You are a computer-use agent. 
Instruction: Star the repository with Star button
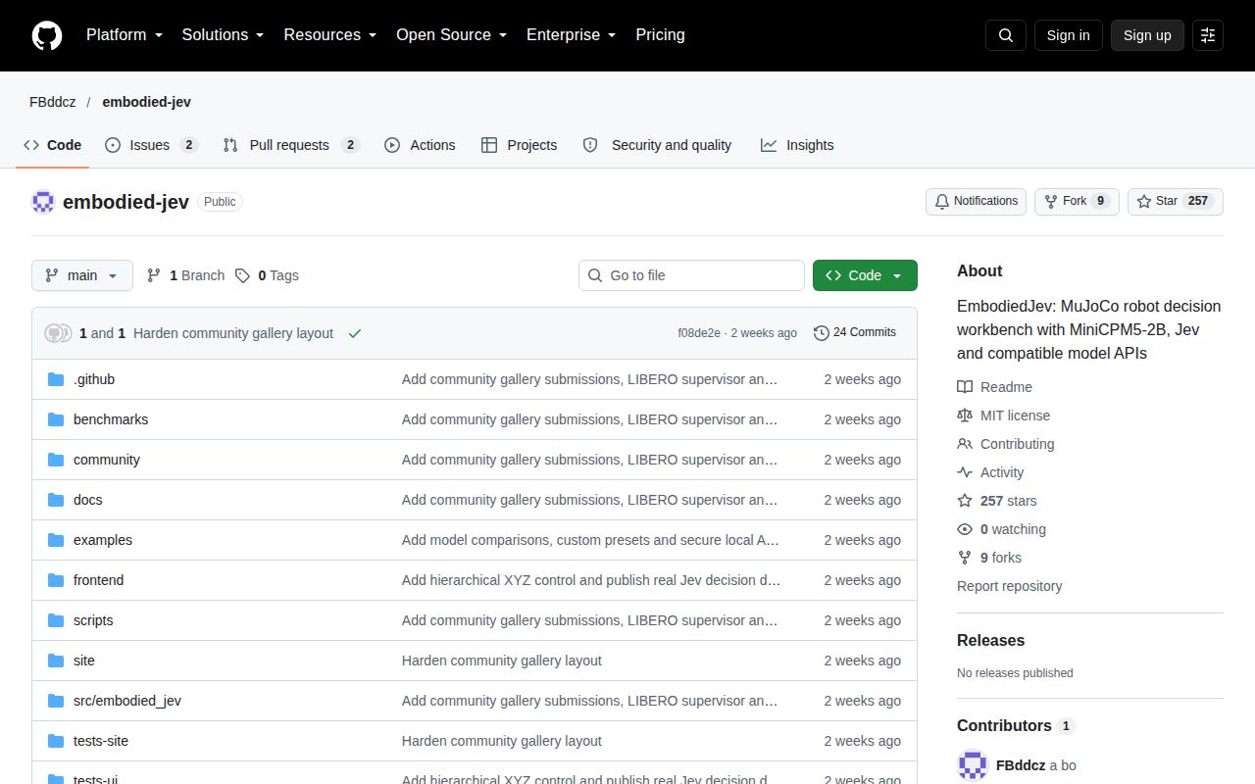tap(1176, 202)
